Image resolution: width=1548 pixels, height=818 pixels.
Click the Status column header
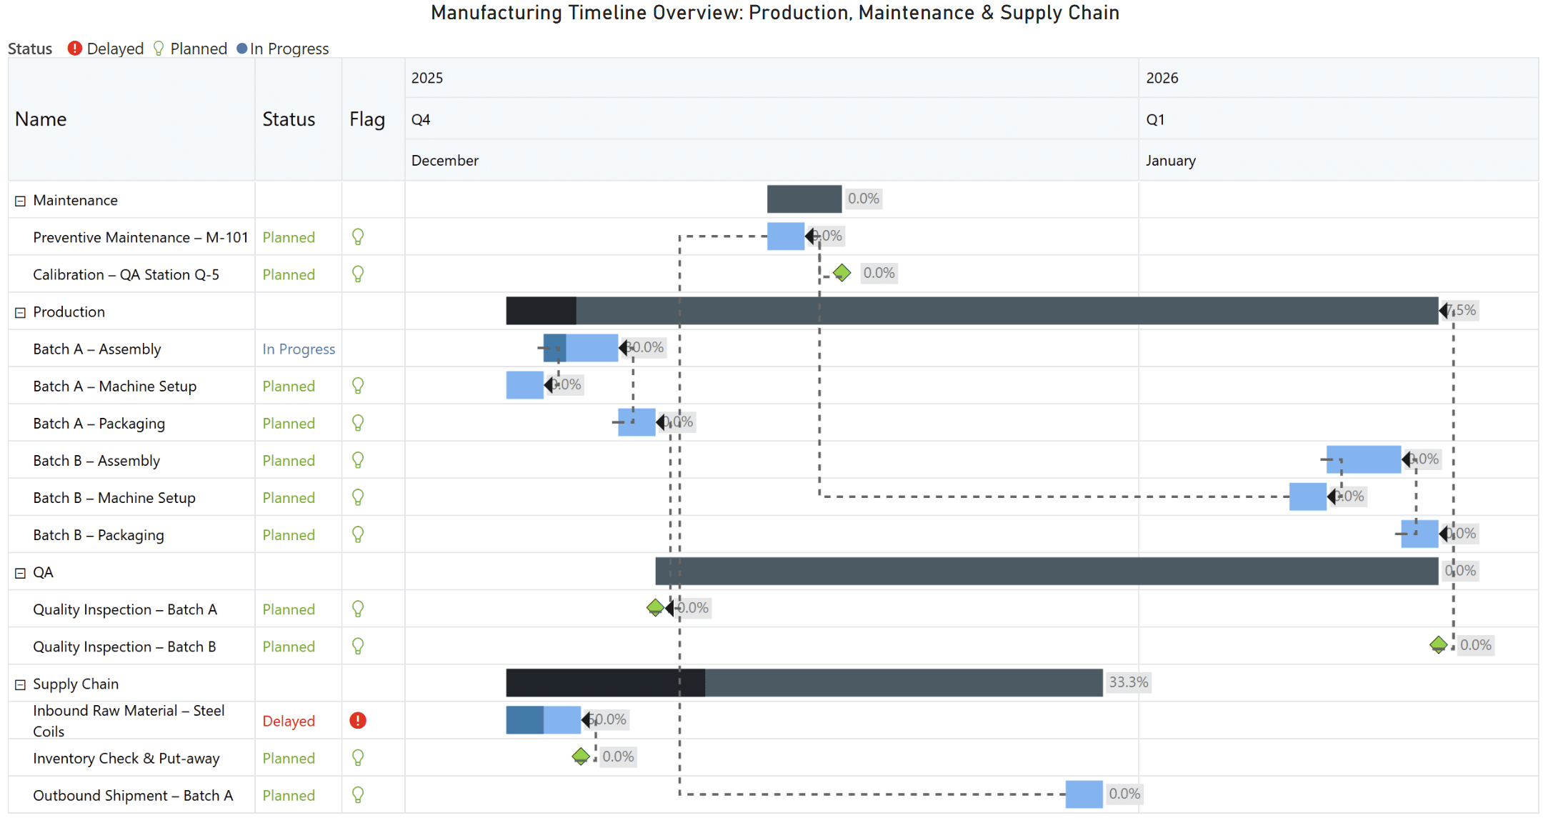coord(289,119)
